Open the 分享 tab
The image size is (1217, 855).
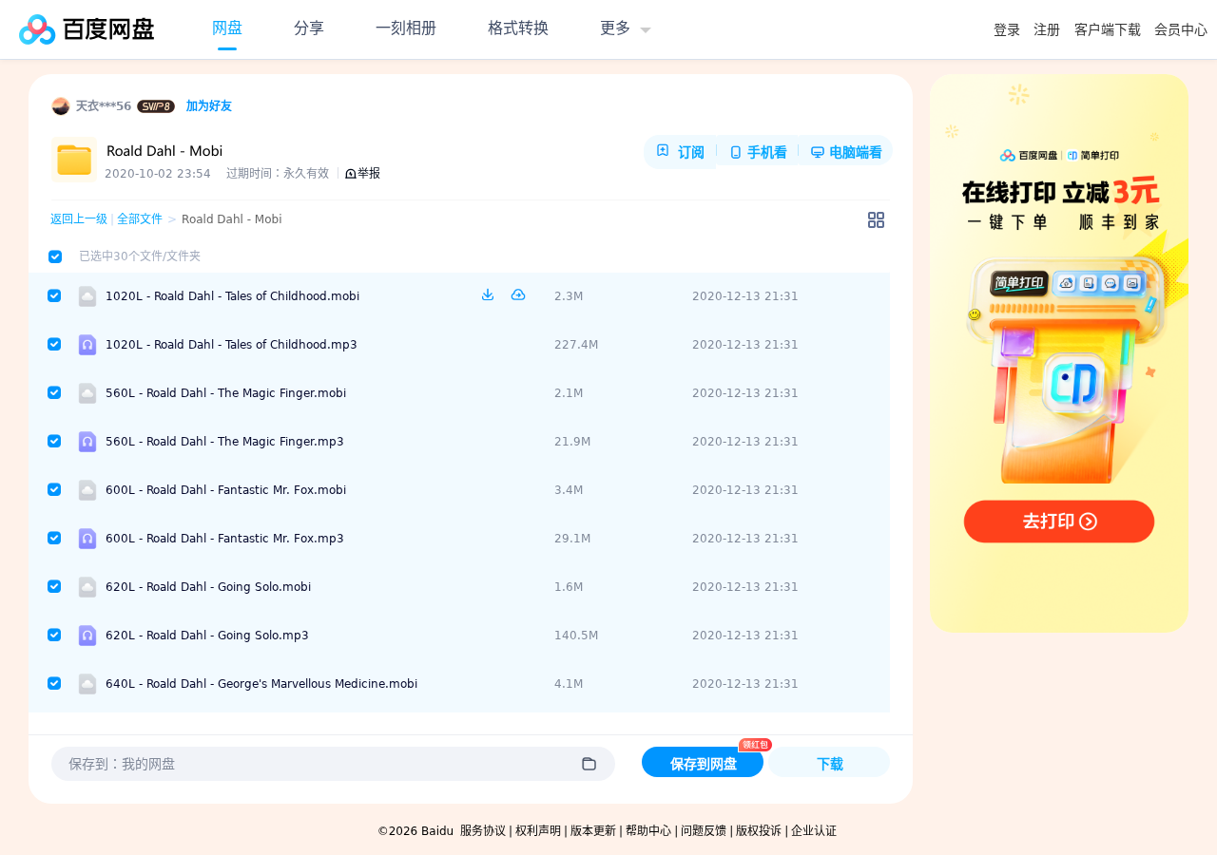pyautogui.click(x=309, y=28)
